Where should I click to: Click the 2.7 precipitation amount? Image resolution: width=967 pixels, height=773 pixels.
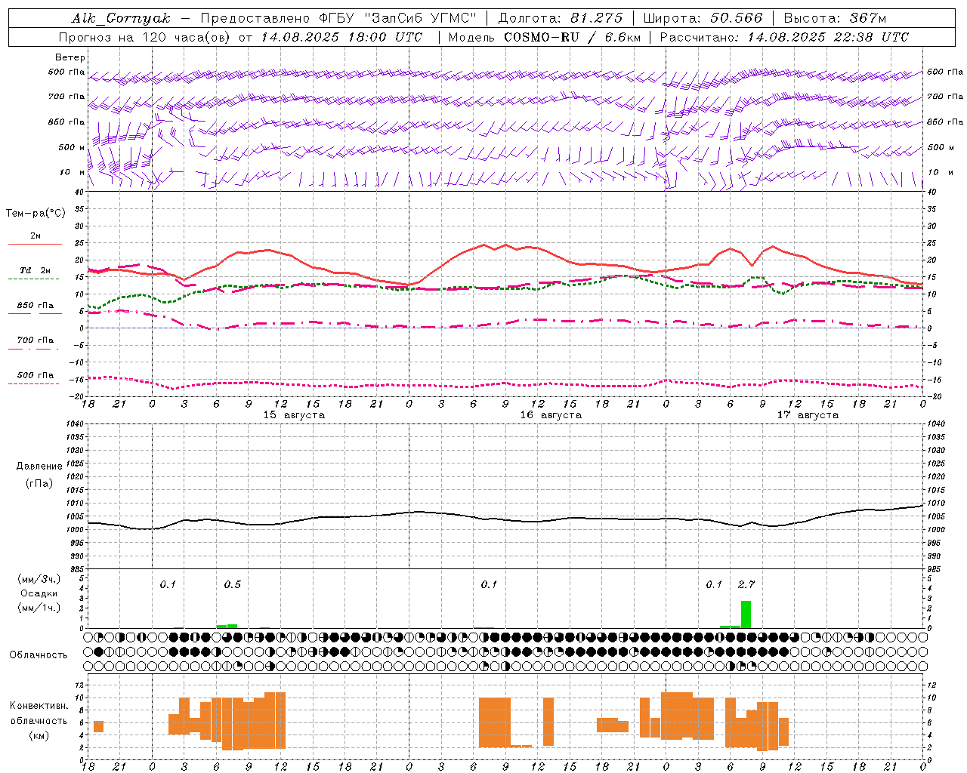coord(746,584)
